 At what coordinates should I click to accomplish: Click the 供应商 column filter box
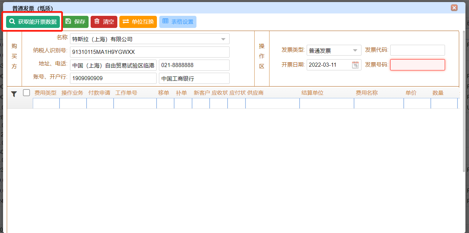272,103
